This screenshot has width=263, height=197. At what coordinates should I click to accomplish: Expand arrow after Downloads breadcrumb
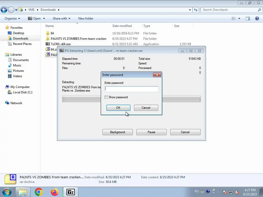coord(59,10)
